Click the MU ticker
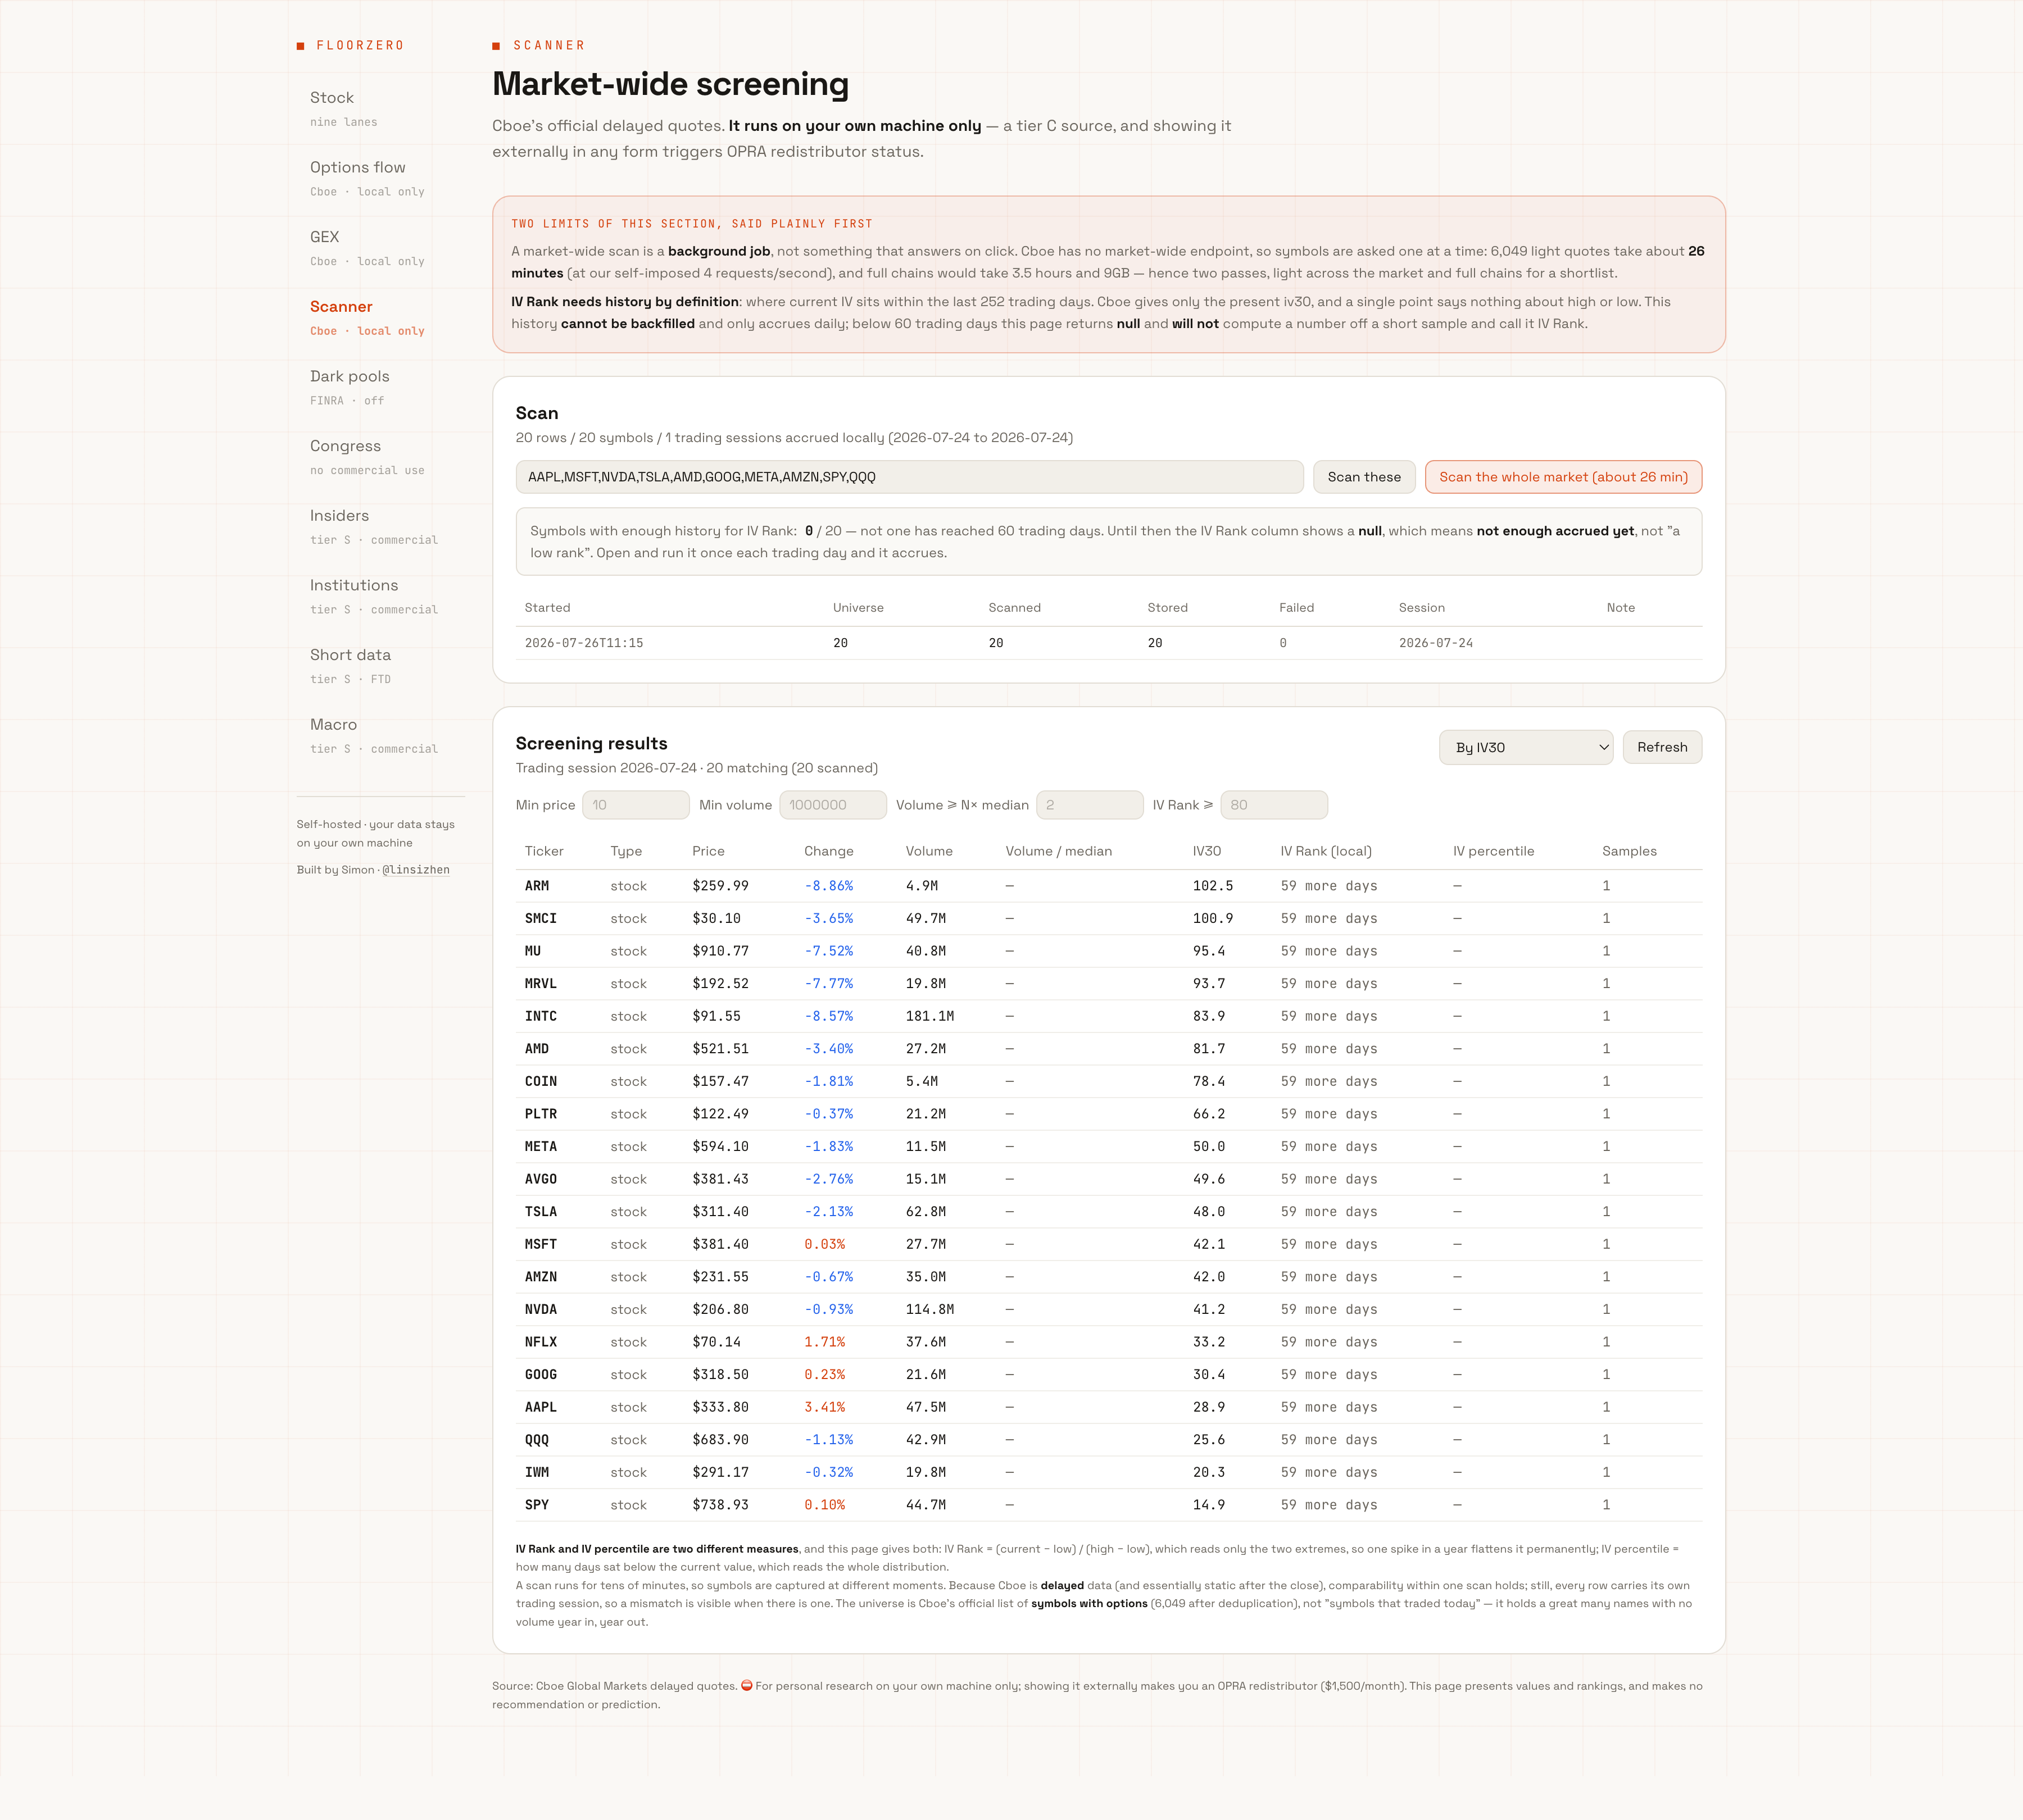Viewport: 2023px width, 1820px height. coord(533,951)
